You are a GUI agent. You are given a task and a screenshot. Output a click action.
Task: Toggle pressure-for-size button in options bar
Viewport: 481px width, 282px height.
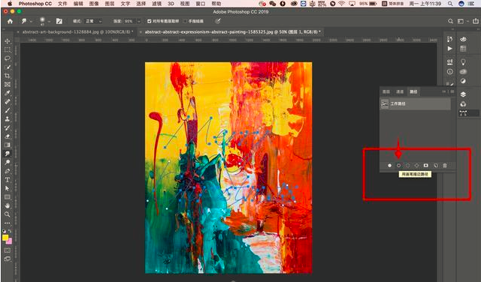point(218,21)
